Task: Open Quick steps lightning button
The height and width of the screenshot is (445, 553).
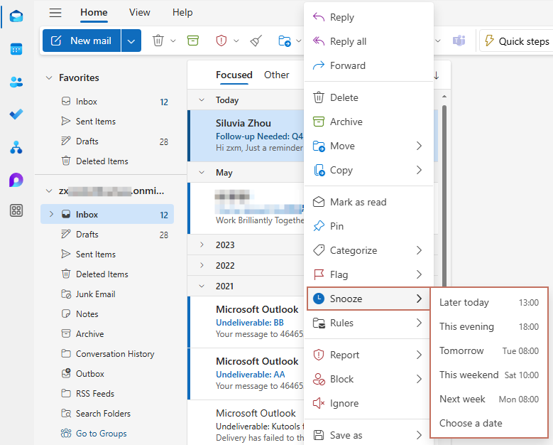Action: [517, 41]
